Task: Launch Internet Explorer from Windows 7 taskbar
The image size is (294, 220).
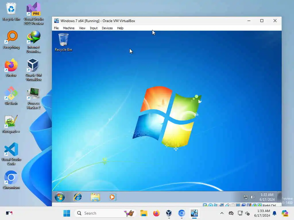Action: [78, 197]
